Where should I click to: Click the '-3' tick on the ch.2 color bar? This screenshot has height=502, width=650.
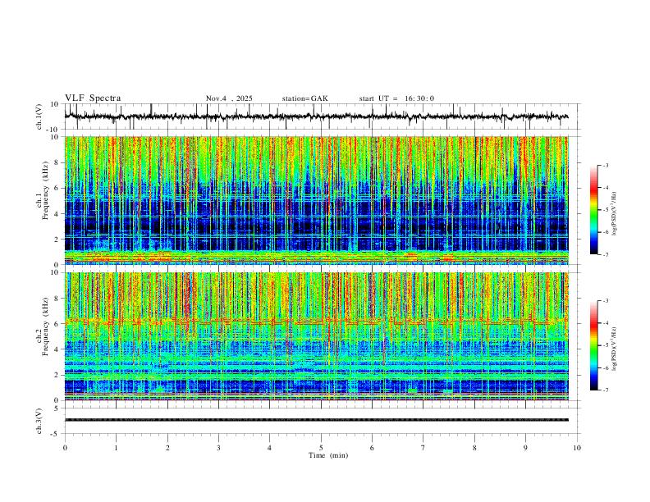605,301
